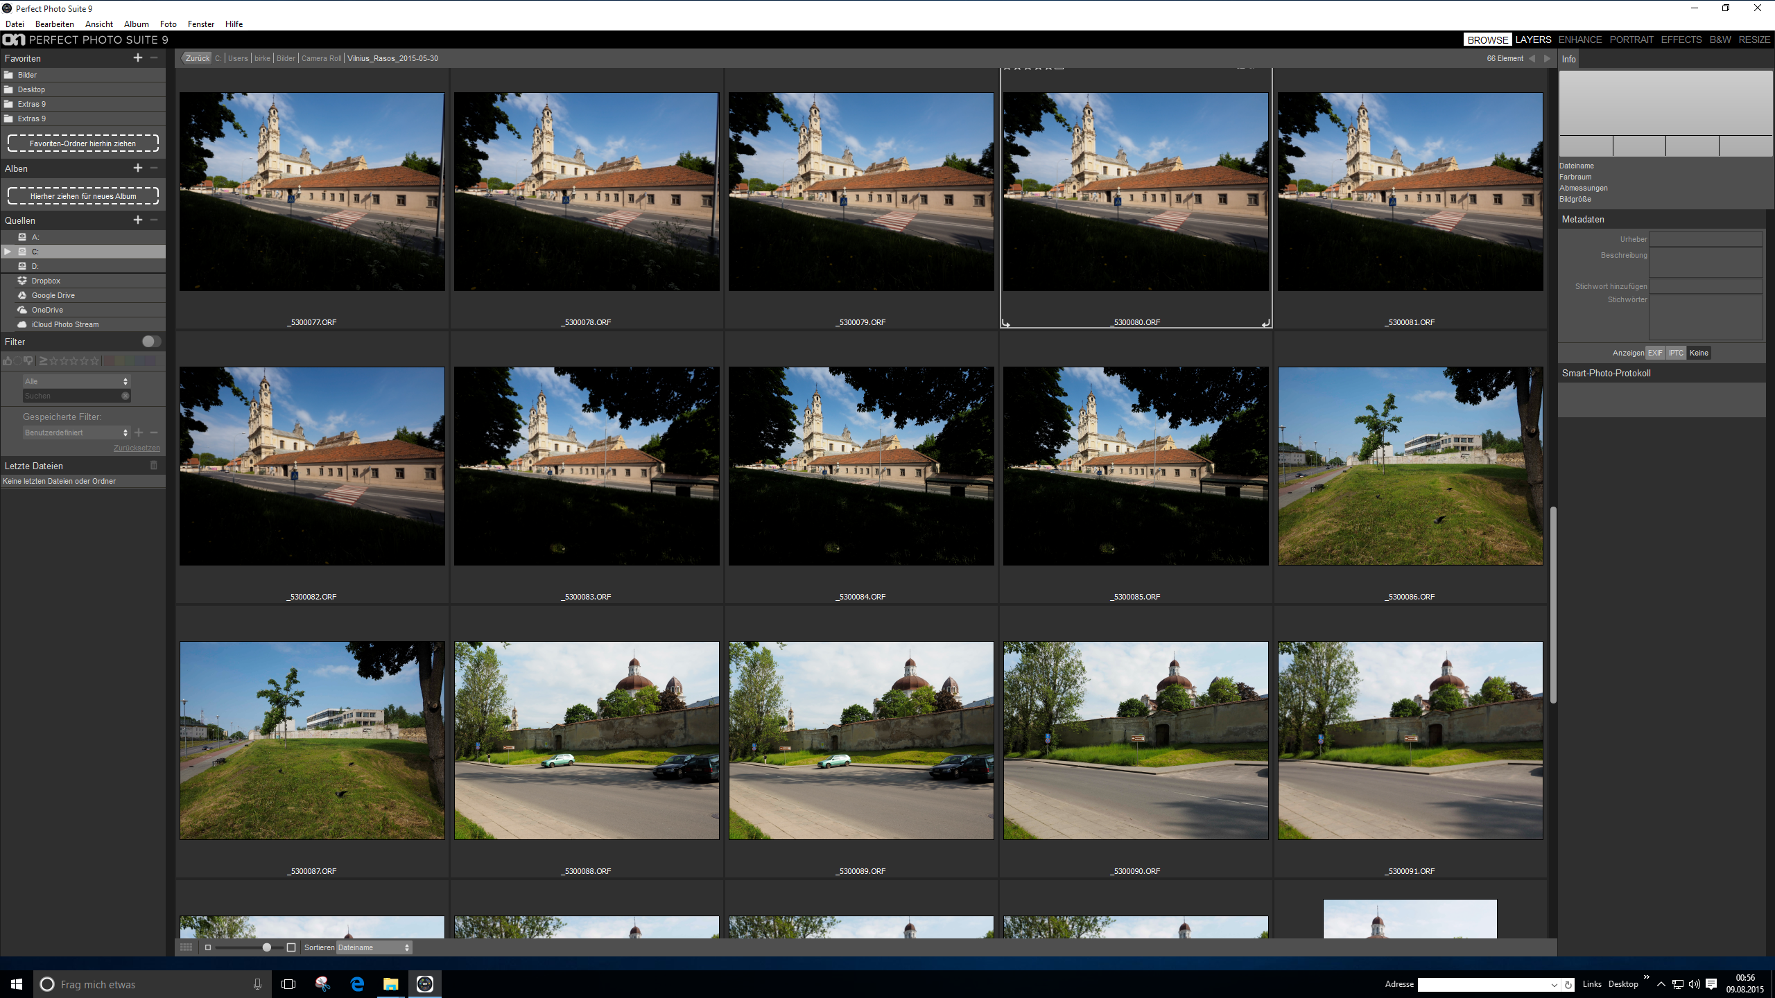
Task: Open the Hilfe menu
Action: pos(234,24)
